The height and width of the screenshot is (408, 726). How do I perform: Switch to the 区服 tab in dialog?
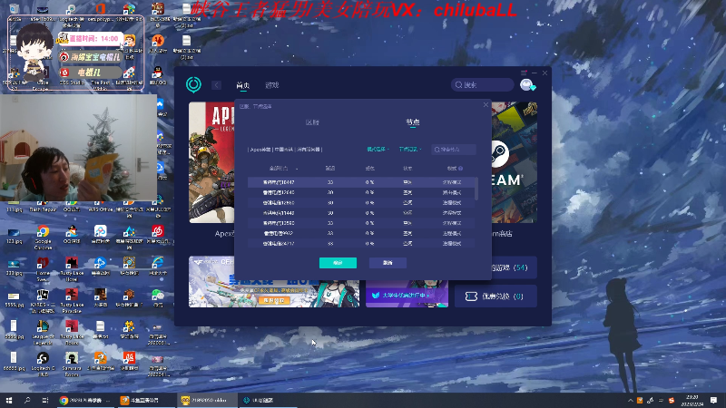[x=312, y=122]
